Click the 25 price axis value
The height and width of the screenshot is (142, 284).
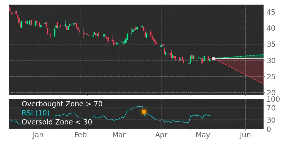271,77
